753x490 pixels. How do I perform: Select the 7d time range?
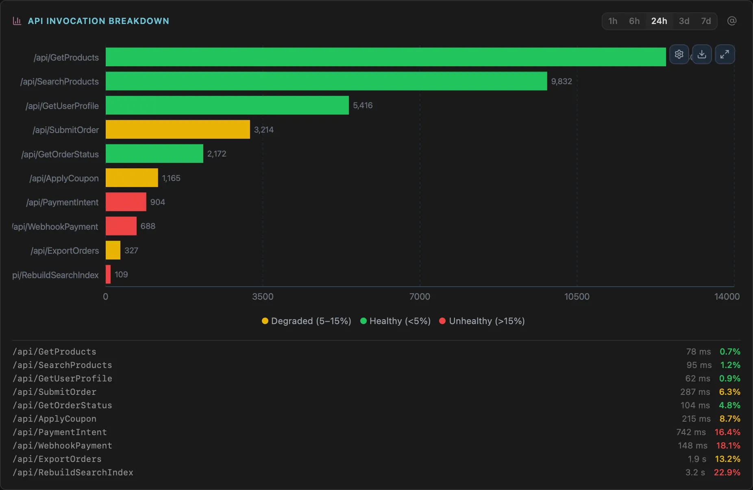tap(706, 21)
